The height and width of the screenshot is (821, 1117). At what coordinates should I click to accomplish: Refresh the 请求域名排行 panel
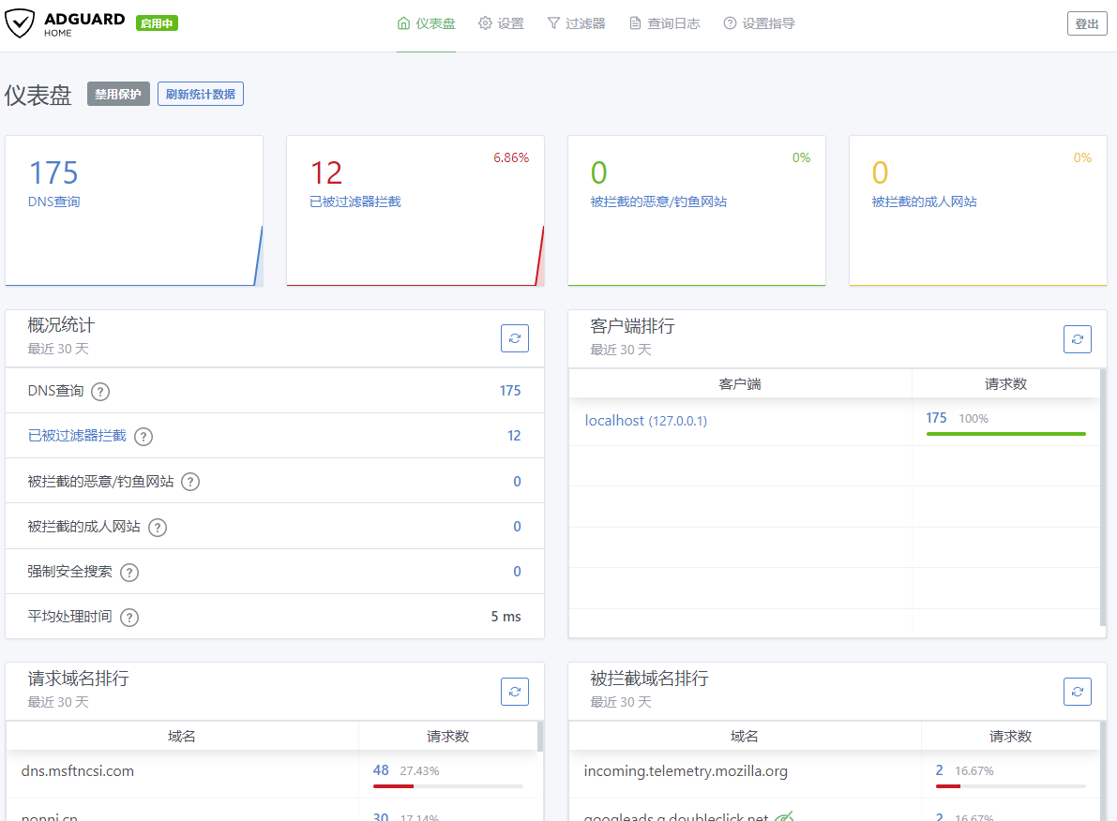click(x=515, y=692)
